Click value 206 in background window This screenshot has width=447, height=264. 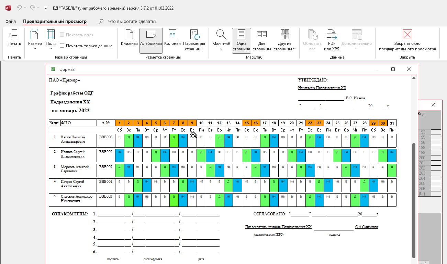422,189
